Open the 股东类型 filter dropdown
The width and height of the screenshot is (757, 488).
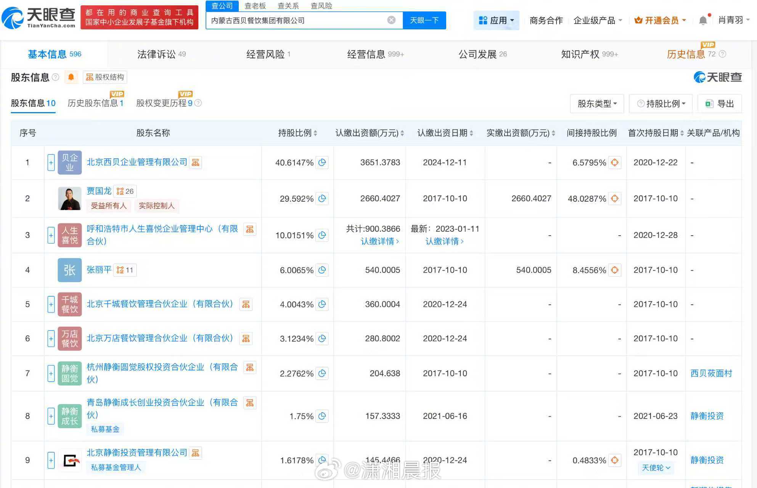click(x=597, y=104)
